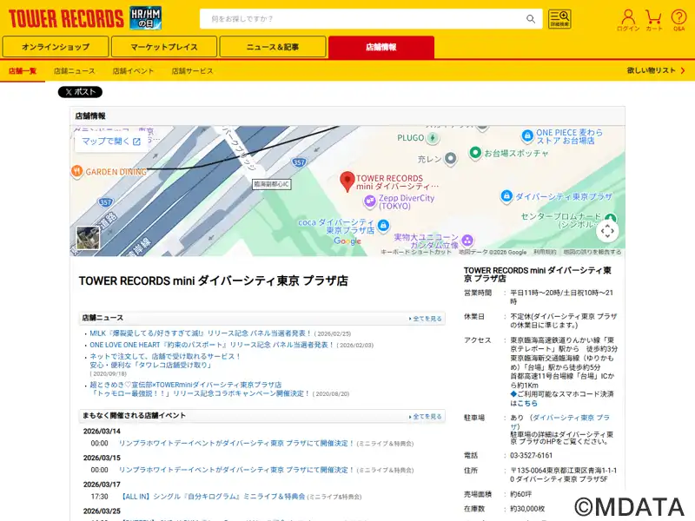695x521 pixels.
Task: Switch to the ニュース&記事 tab
Action: point(272,47)
